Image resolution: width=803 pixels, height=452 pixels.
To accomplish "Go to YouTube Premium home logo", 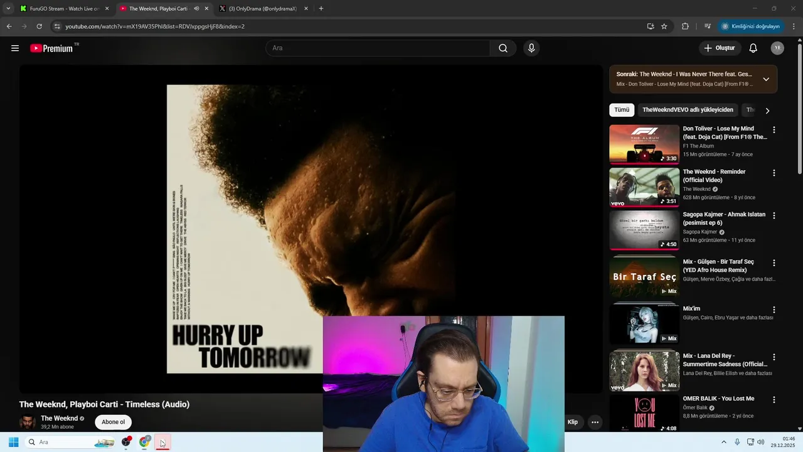I will click(51, 48).
